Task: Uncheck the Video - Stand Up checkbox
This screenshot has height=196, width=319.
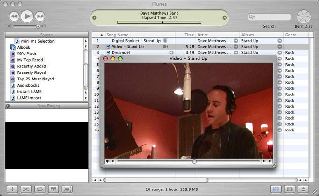Action: point(108,47)
